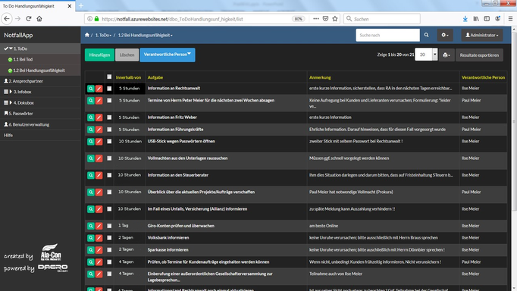
Task: Check the box for Im Fall eines Unfalls
Action: 109,209
